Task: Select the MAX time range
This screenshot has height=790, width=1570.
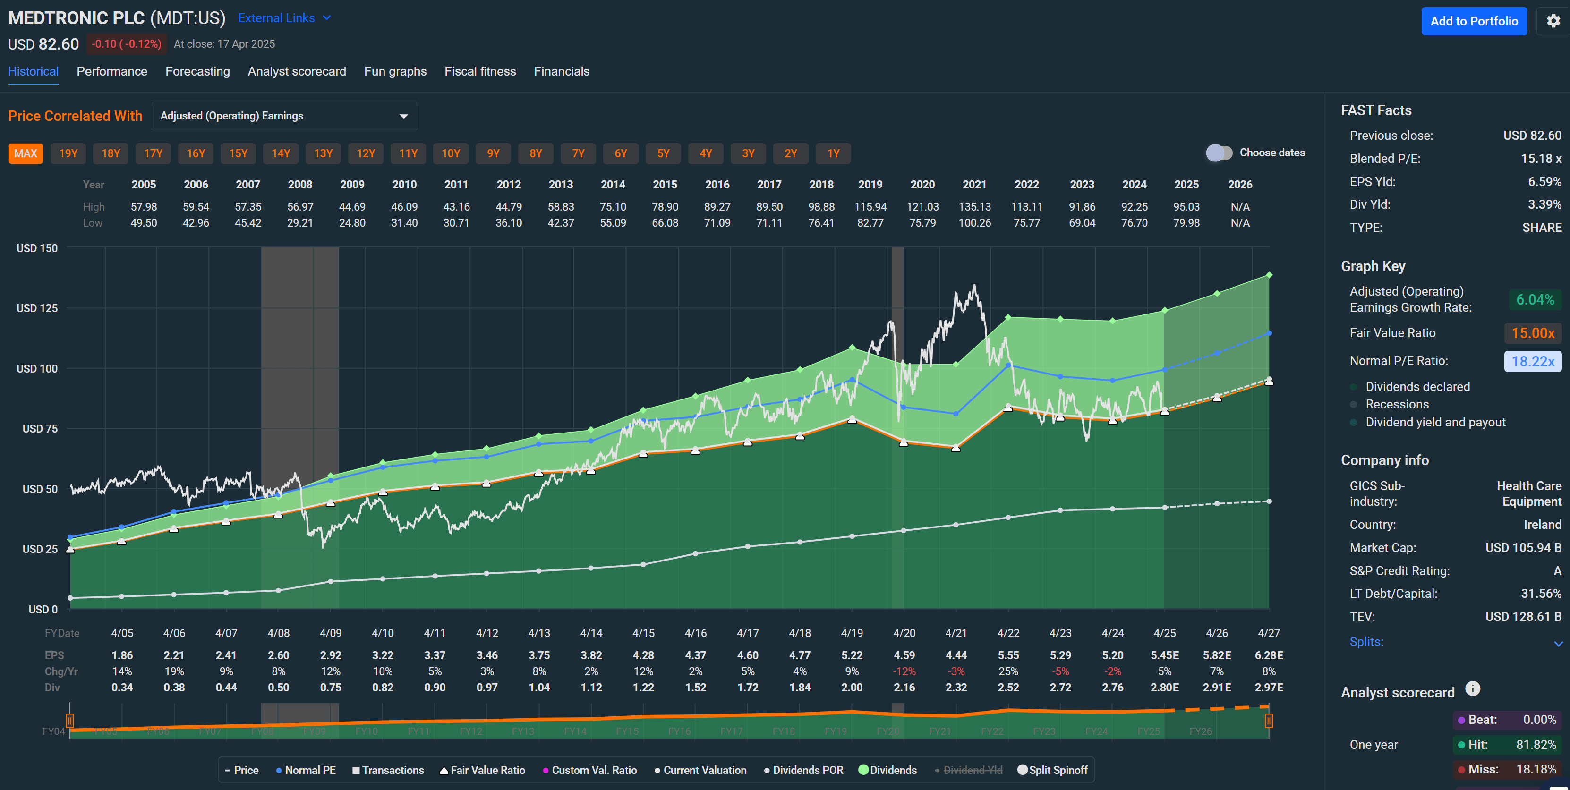Action: [x=25, y=153]
